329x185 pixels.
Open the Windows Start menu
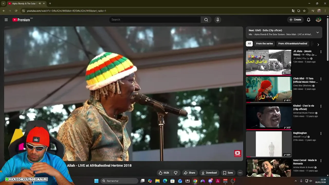[x=96, y=181]
